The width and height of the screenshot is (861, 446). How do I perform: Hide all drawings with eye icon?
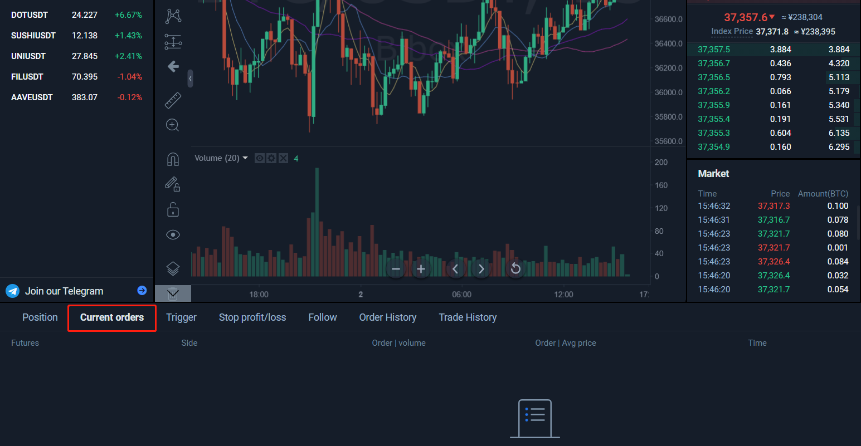tap(173, 235)
